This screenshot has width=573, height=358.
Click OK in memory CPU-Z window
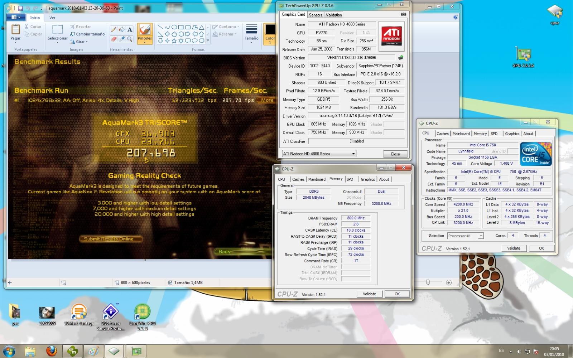[397, 294]
